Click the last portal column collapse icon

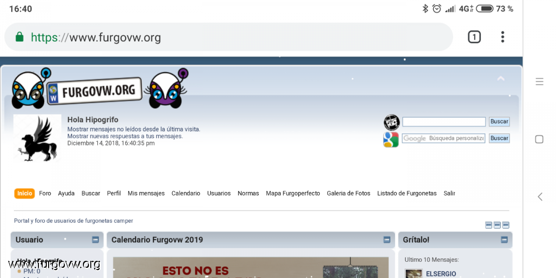click(x=506, y=225)
